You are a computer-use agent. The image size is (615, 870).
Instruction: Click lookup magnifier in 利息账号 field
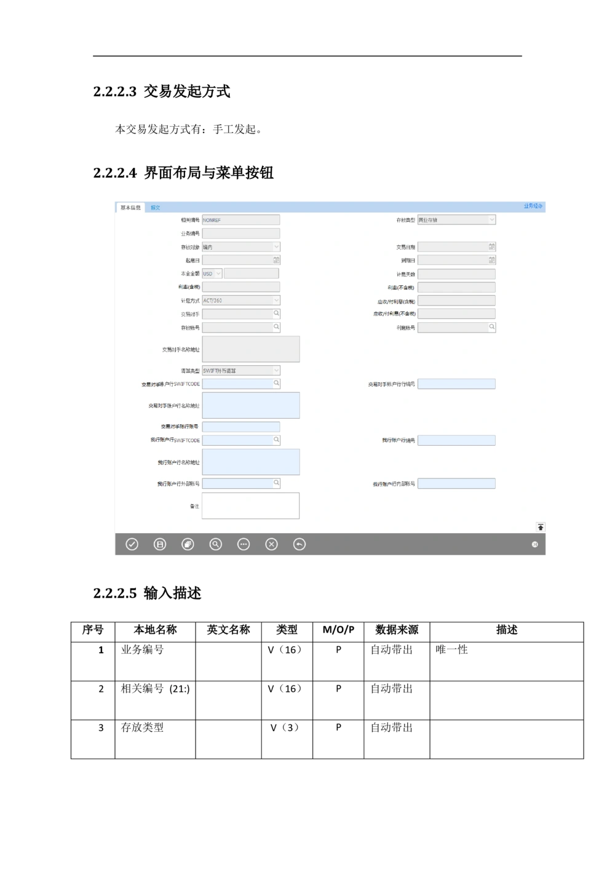point(491,327)
